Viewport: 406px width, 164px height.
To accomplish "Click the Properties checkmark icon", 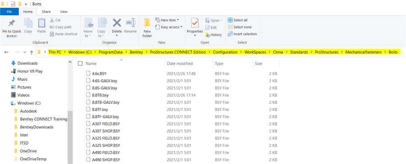I will pos(195,23).
